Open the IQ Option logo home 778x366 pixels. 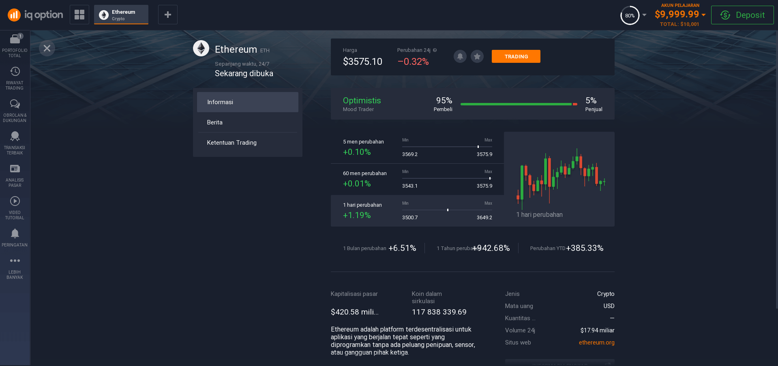coord(35,15)
